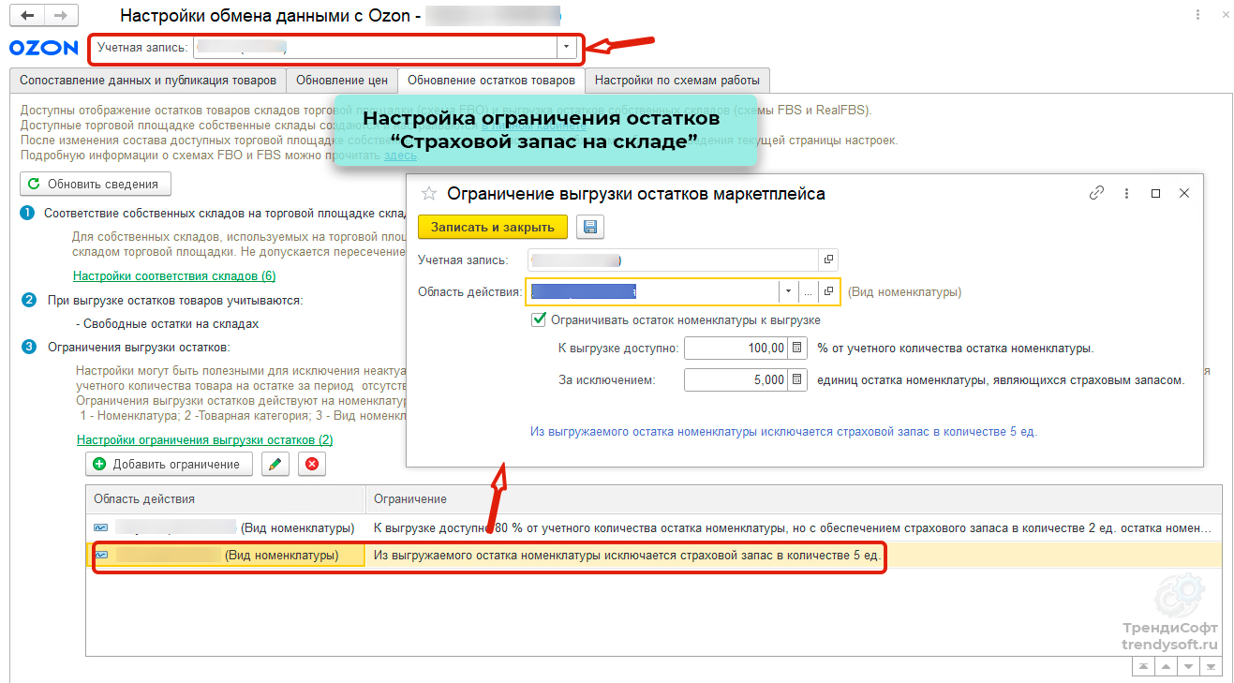Image resolution: width=1234 pixels, height=683 pixels.
Task: Select row with 80 % restriction text
Action: 654,527
